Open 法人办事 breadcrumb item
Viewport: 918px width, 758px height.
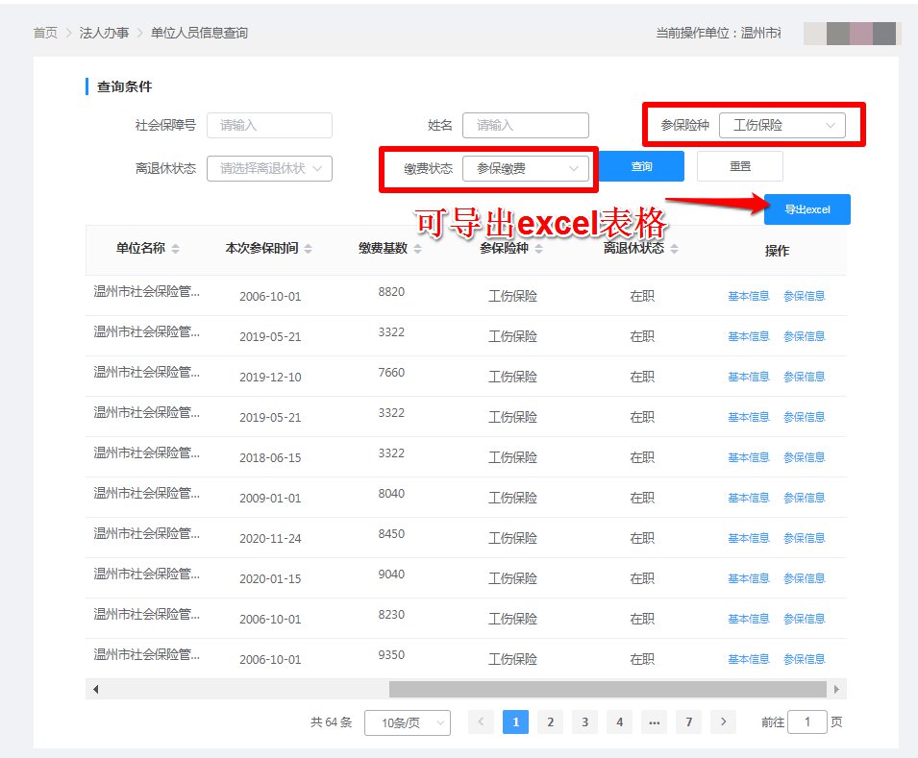105,33
